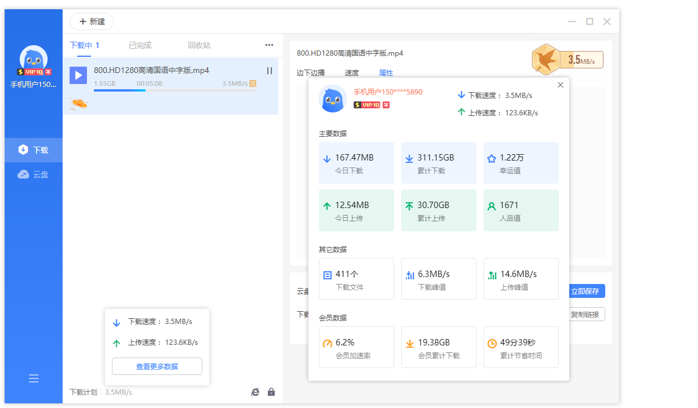Switch to the 已完成 tab

[140, 45]
